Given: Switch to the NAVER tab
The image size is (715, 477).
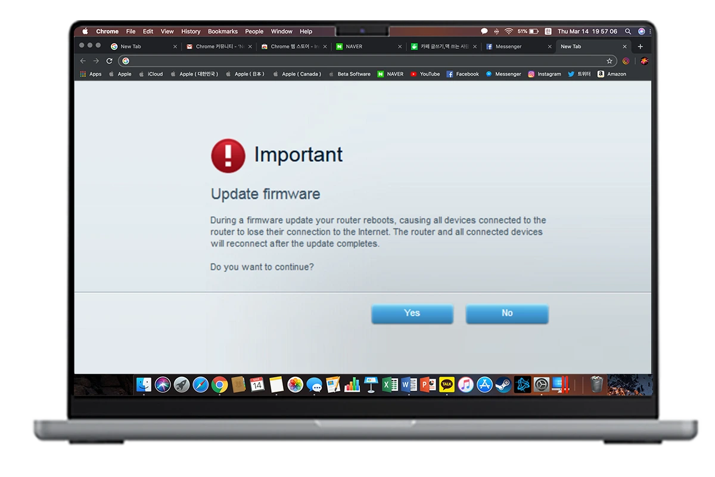Looking at the screenshot, I should 353,47.
